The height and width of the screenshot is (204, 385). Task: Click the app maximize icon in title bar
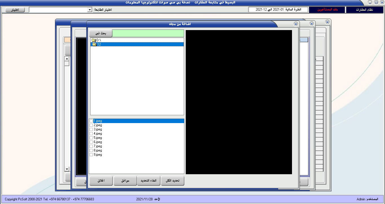376,3
